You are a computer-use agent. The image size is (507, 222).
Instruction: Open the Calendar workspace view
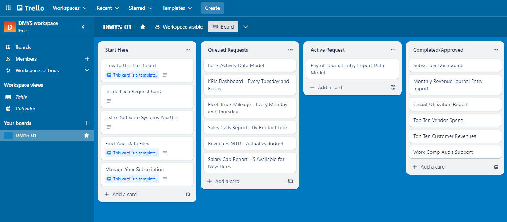[25, 109]
